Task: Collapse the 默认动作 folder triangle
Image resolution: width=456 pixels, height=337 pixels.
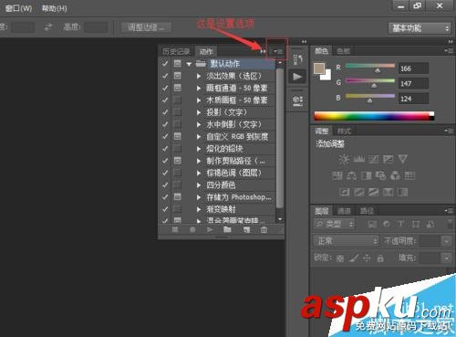Action: tap(189, 64)
